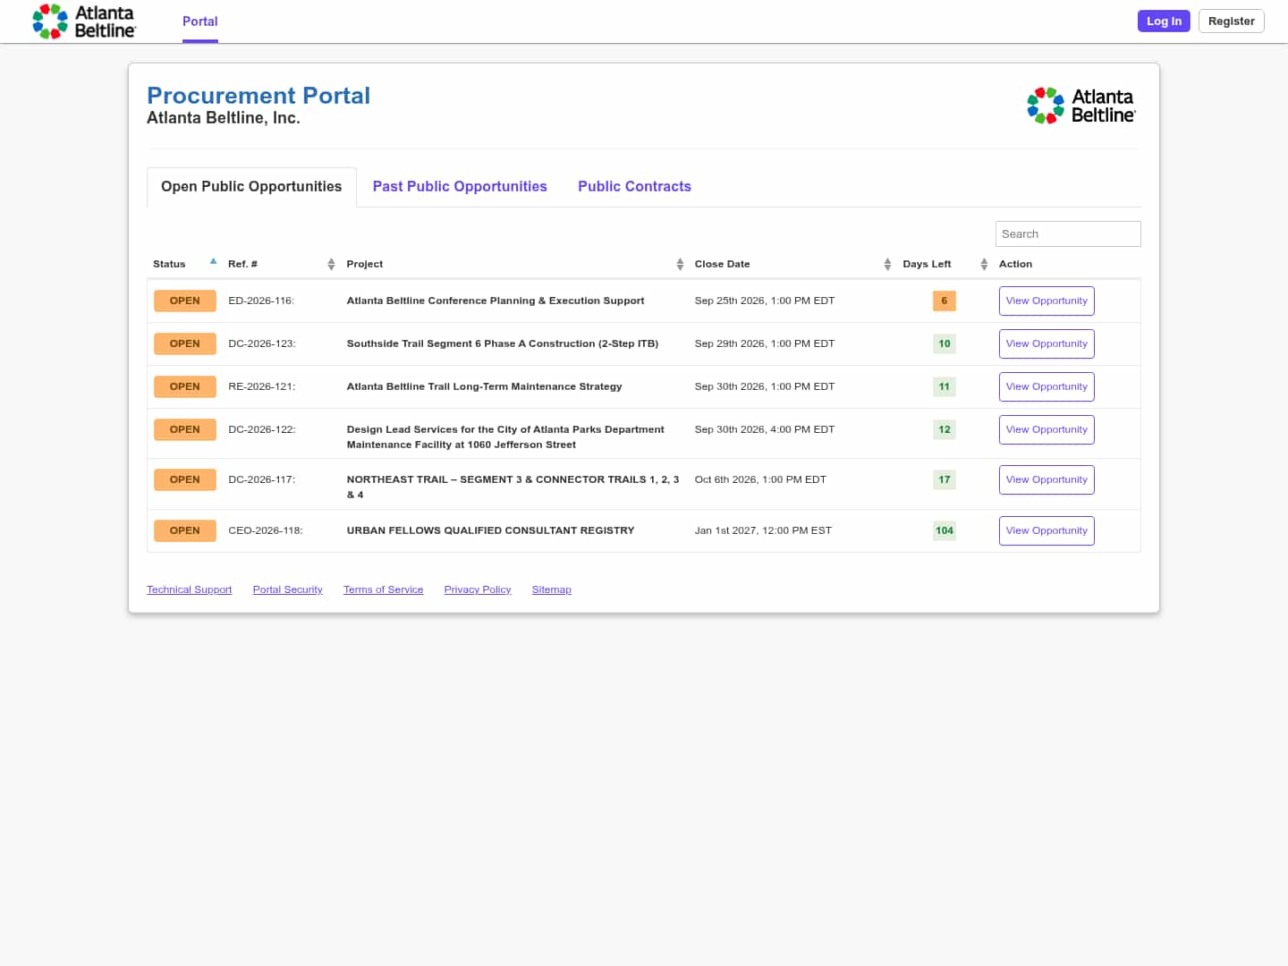Open the Privacy Policy link
Image resolution: width=1288 pixels, height=966 pixels.
coord(478,590)
